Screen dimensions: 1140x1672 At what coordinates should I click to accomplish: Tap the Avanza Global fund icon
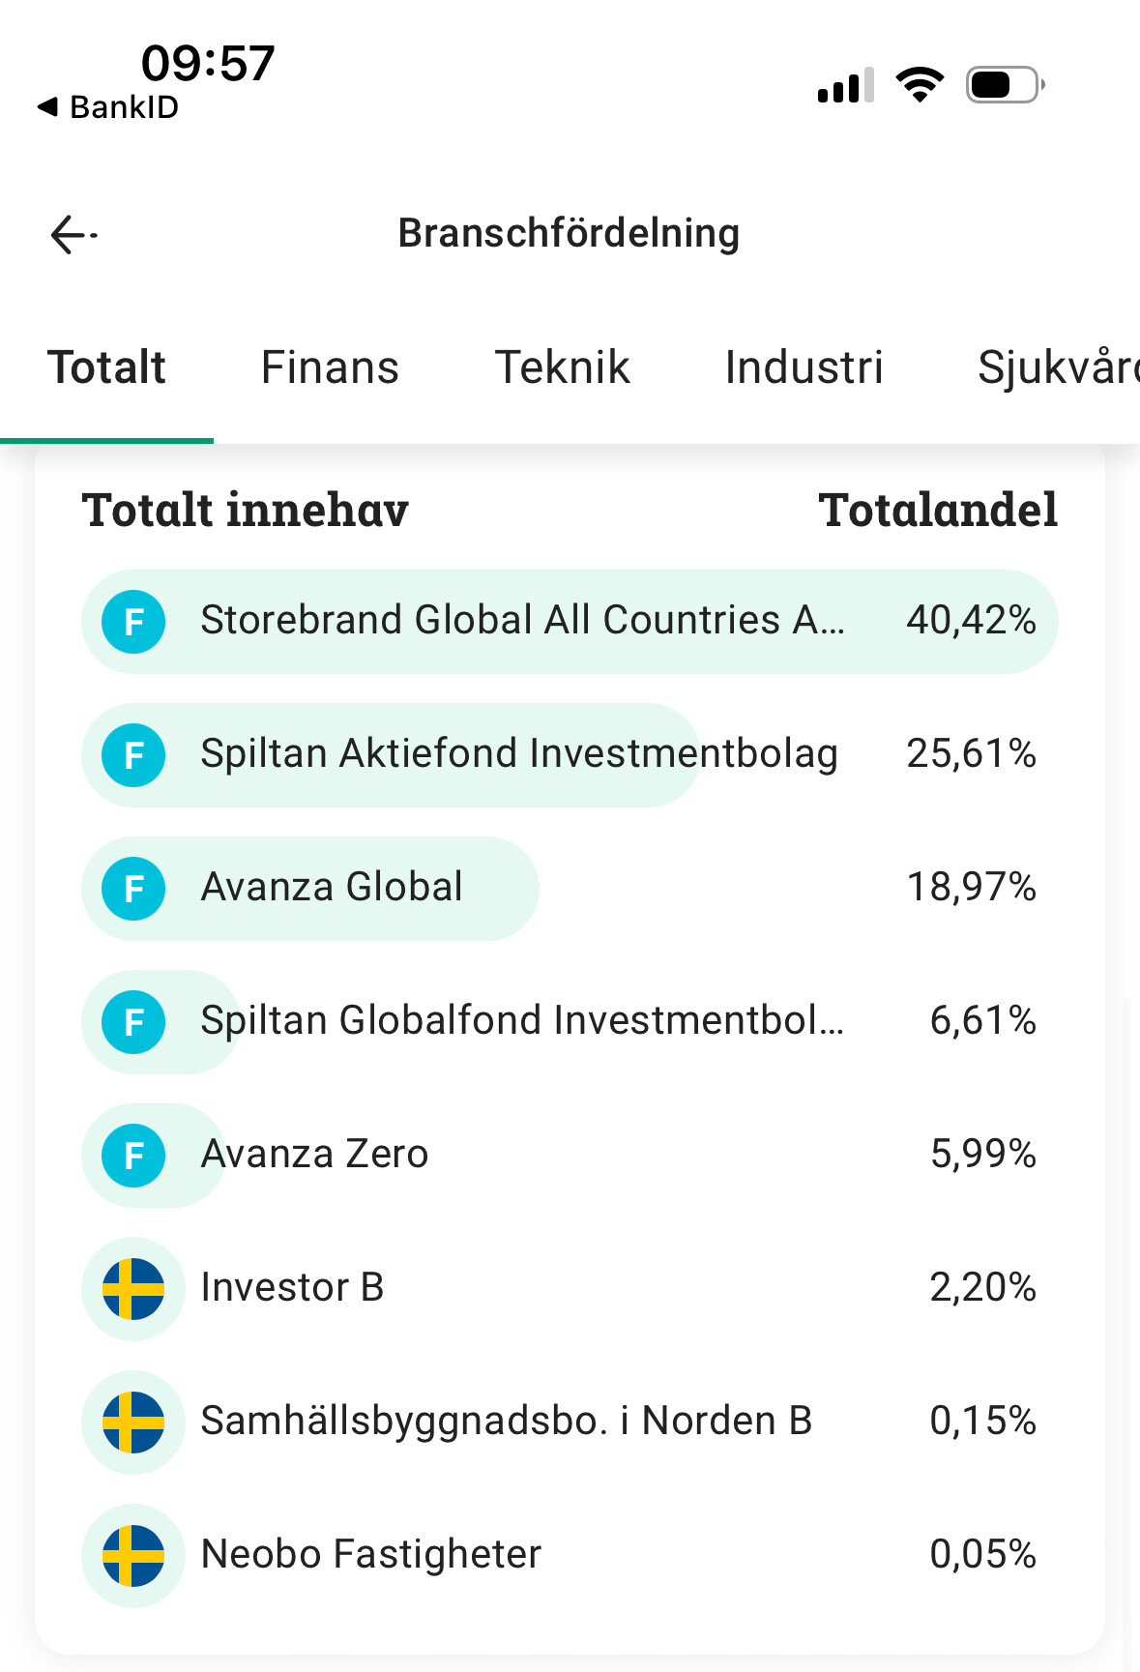click(133, 889)
